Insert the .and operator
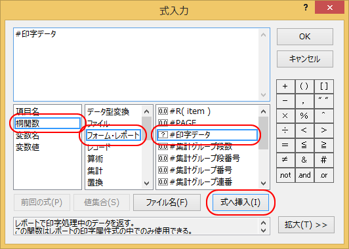Image resolution: width=349 pixels, height=249 pixels. click(304, 175)
